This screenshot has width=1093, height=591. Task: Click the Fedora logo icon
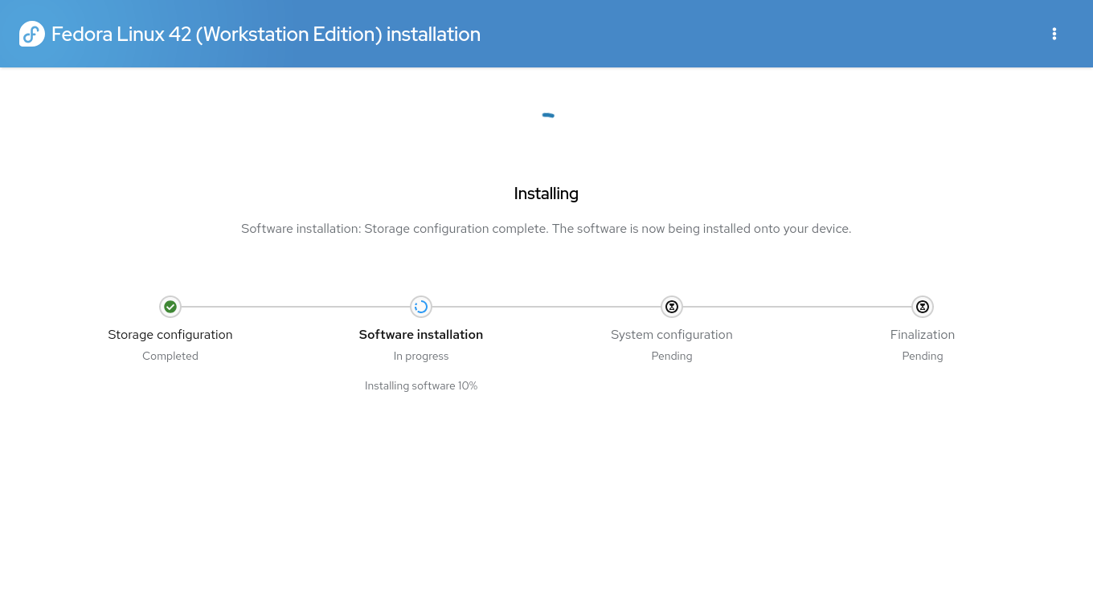click(32, 34)
